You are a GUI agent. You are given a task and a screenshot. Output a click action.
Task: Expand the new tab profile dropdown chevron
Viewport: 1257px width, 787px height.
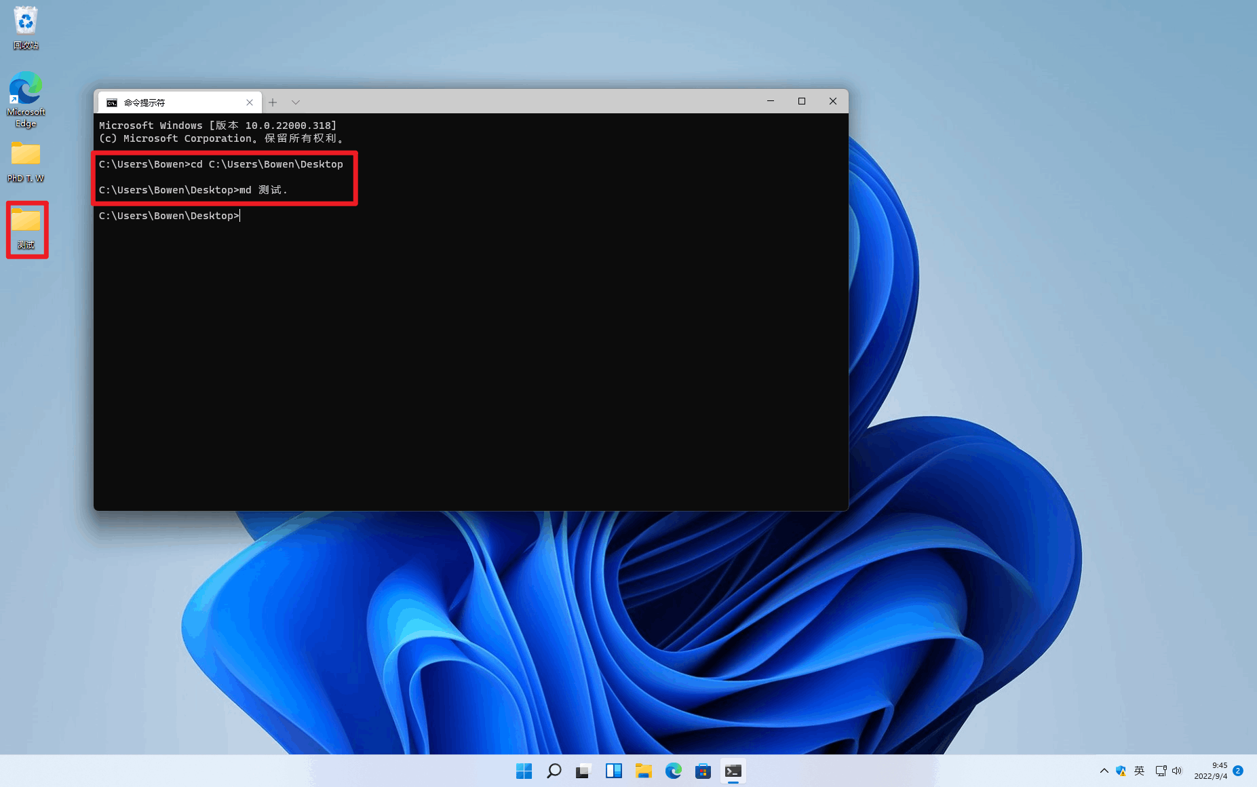(x=296, y=102)
